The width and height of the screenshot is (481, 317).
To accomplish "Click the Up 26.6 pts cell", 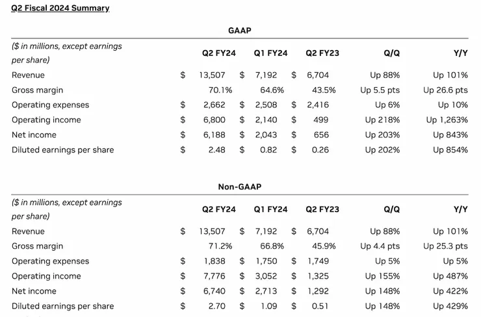I will pyautogui.click(x=445, y=90).
